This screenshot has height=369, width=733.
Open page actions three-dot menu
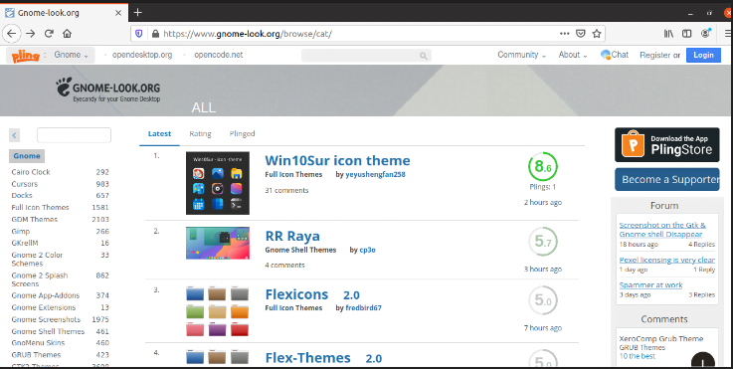[564, 34]
